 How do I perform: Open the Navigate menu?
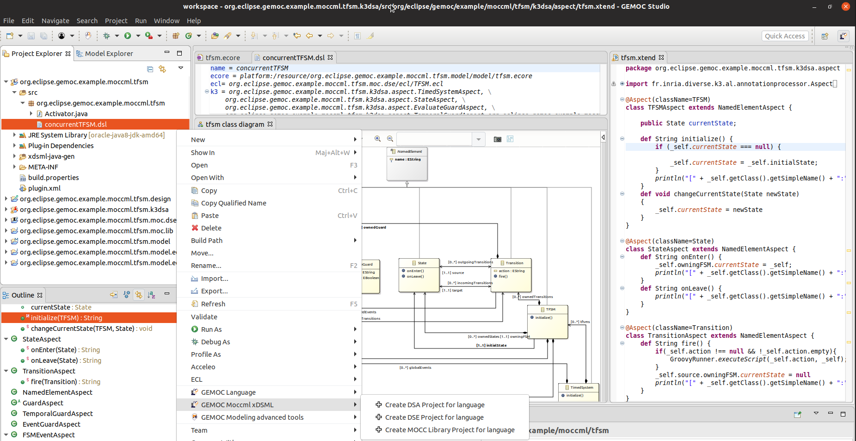pyautogui.click(x=55, y=20)
